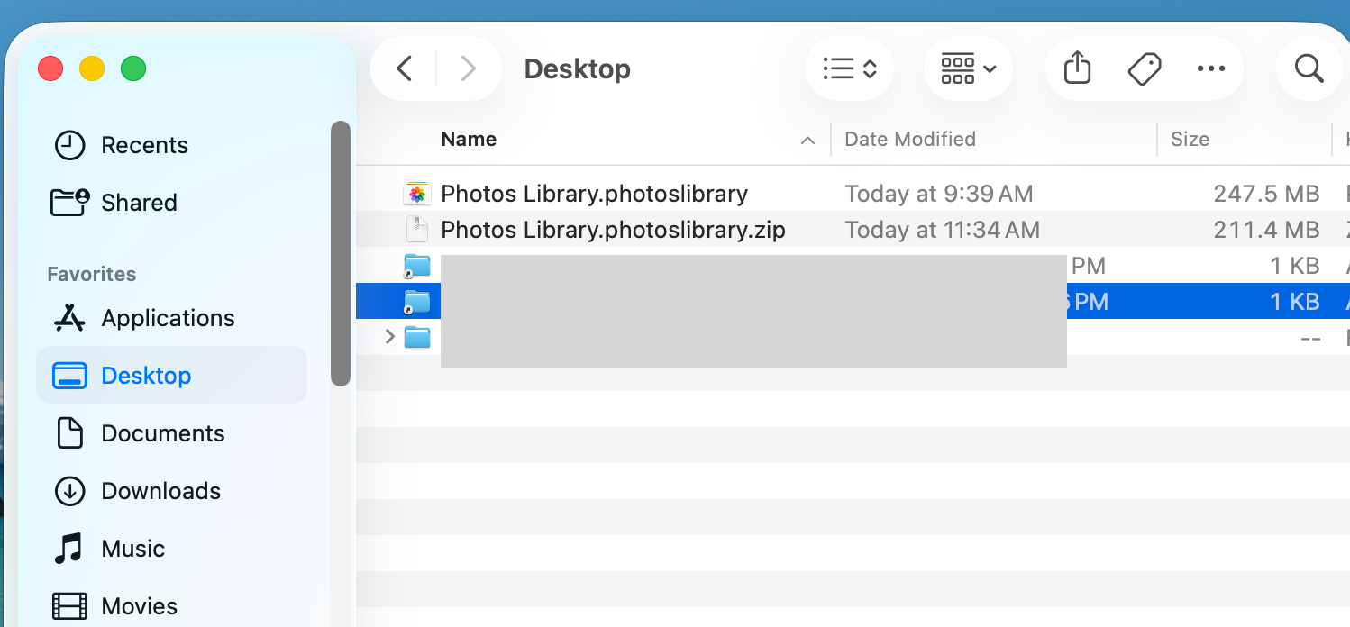
Task: Sort by the Name column header
Action: (x=469, y=140)
